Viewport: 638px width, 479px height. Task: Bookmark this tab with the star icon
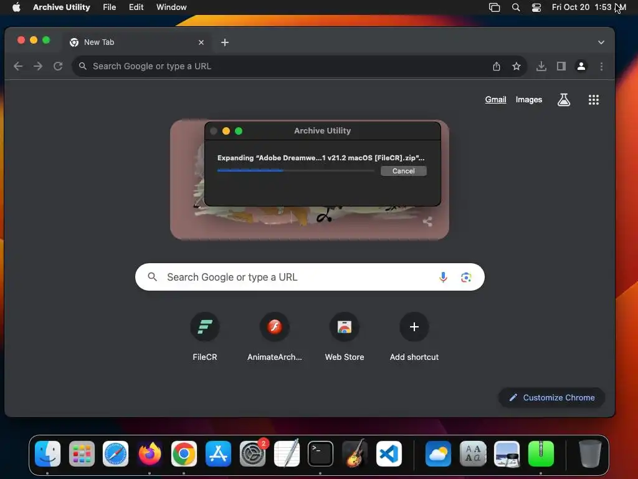(517, 66)
